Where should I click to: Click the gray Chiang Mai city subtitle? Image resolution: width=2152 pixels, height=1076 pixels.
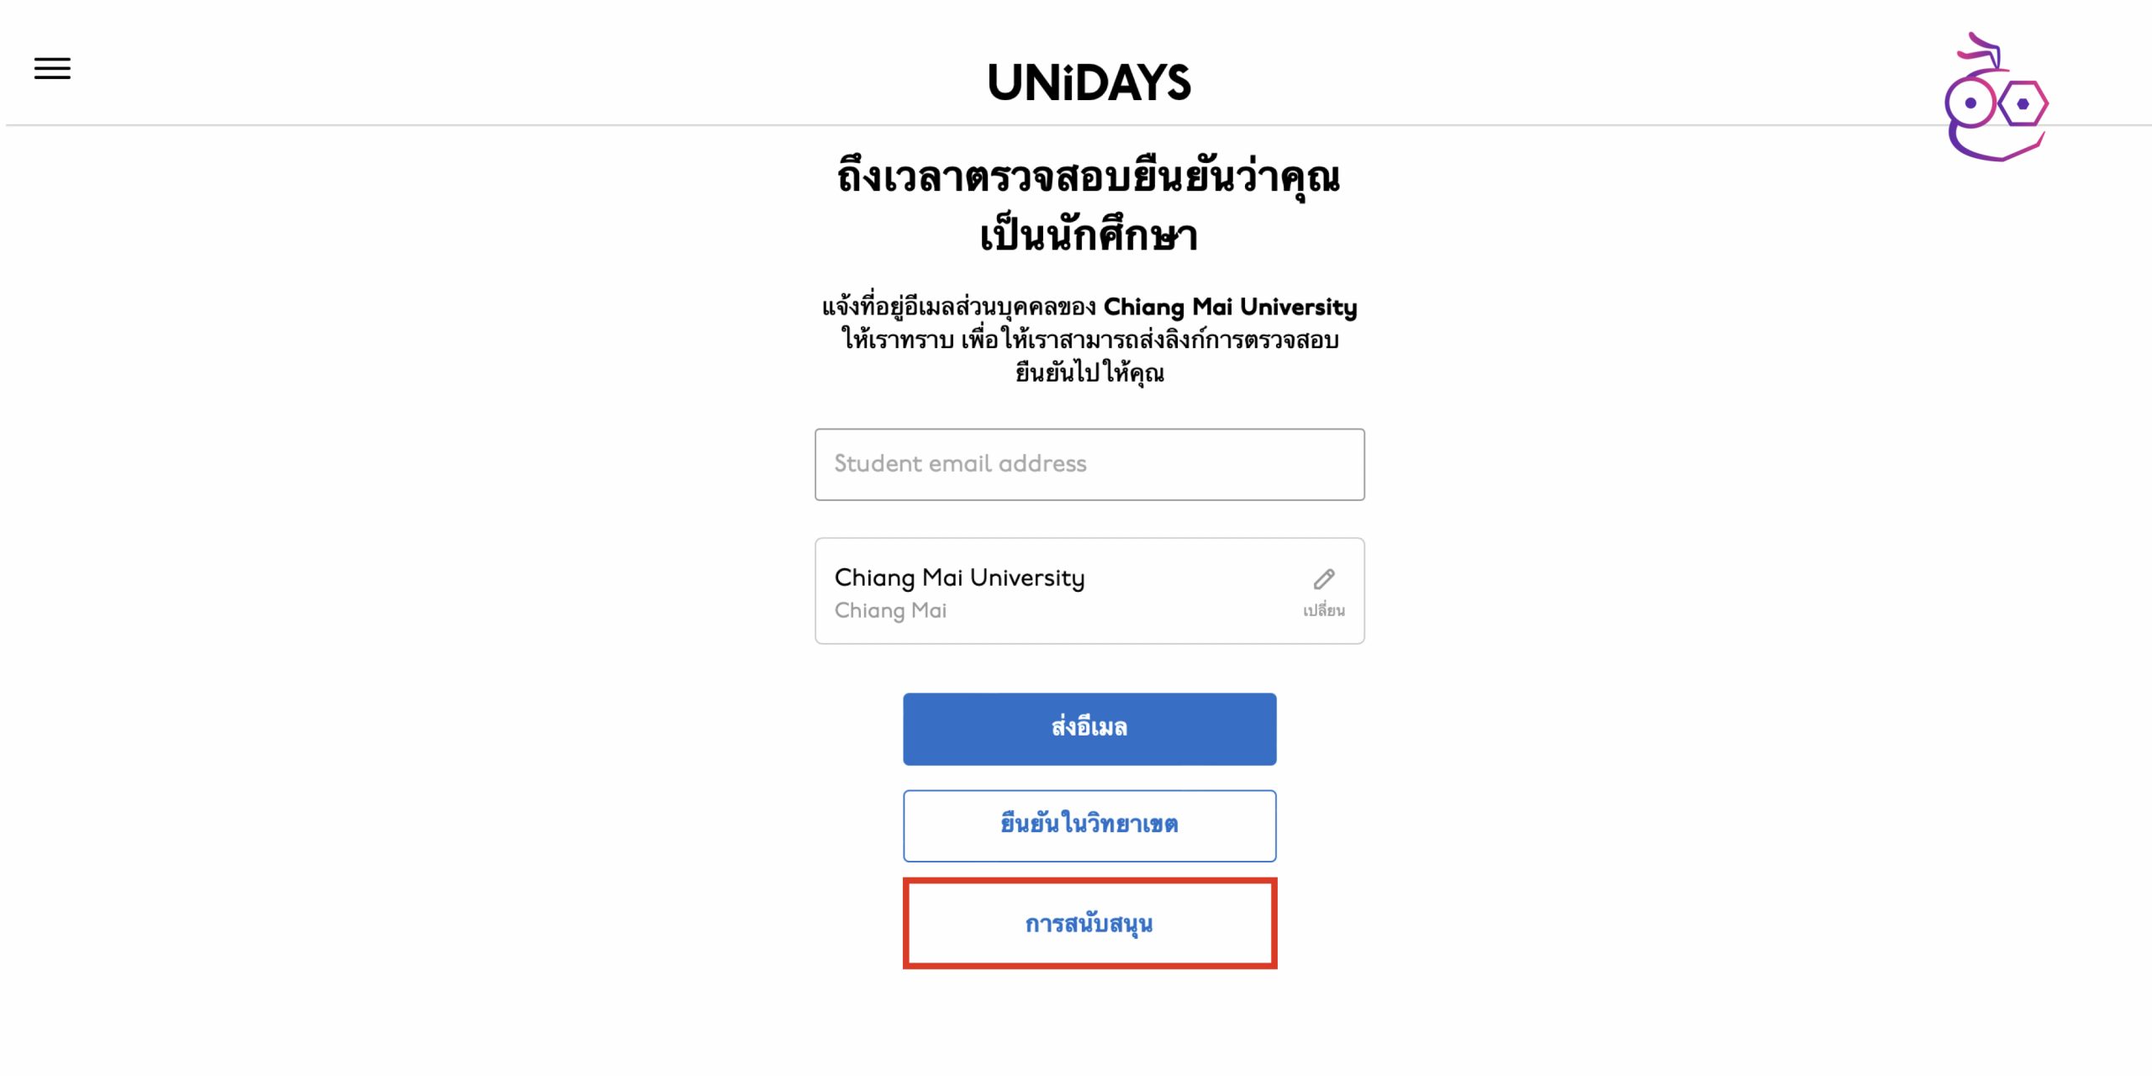click(890, 610)
